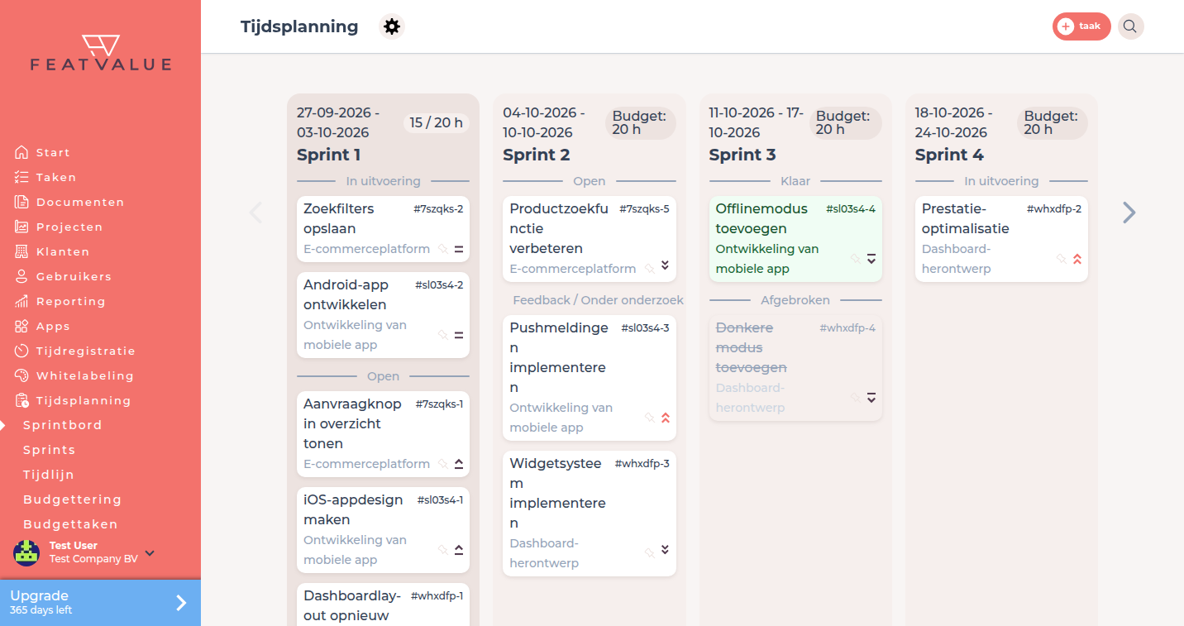Image resolution: width=1184 pixels, height=626 pixels.
Task: Go to previous sprints with left chevron
Action: pyautogui.click(x=255, y=213)
